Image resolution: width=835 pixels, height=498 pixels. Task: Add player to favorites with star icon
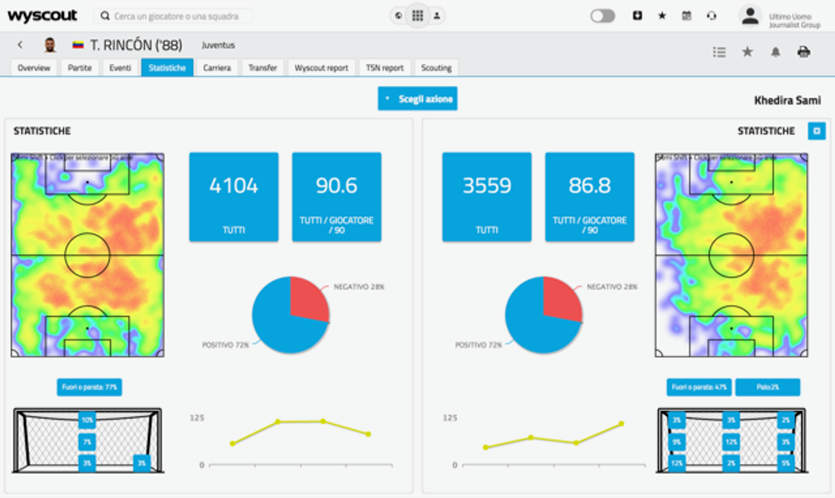pyautogui.click(x=747, y=52)
